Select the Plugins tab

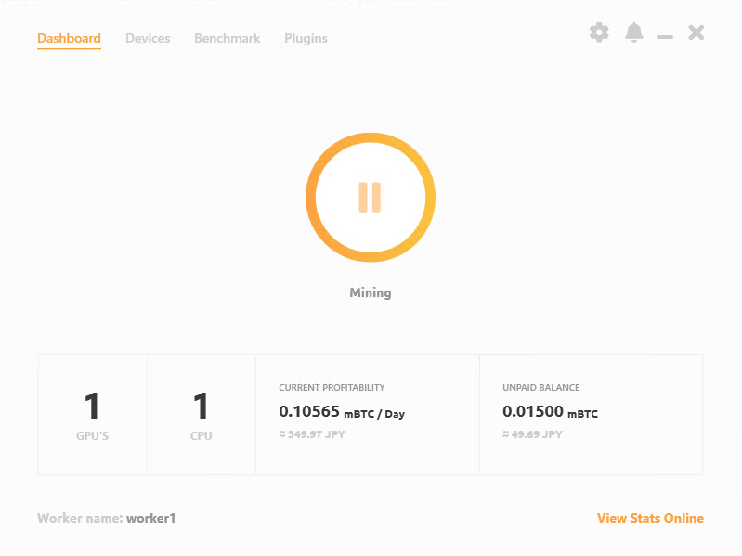306,39
